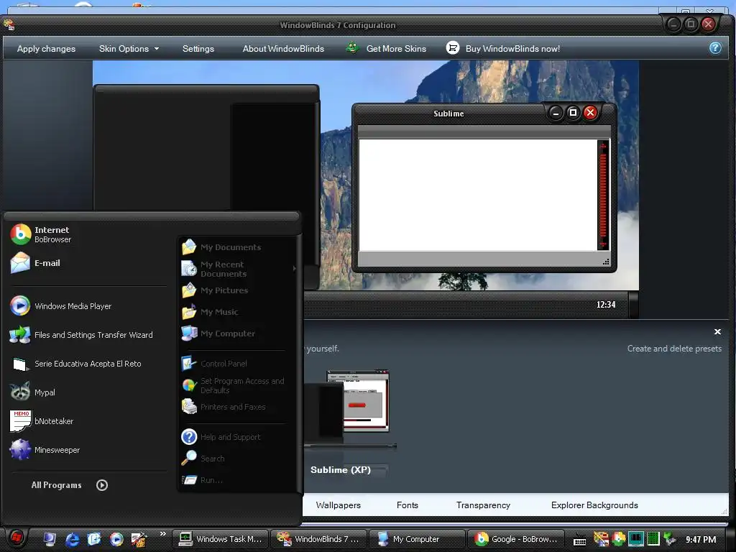Open Search from start menu
The width and height of the screenshot is (736, 552).
point(203,459)
